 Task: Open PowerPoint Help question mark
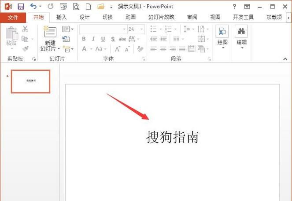[x=234, y=7]
